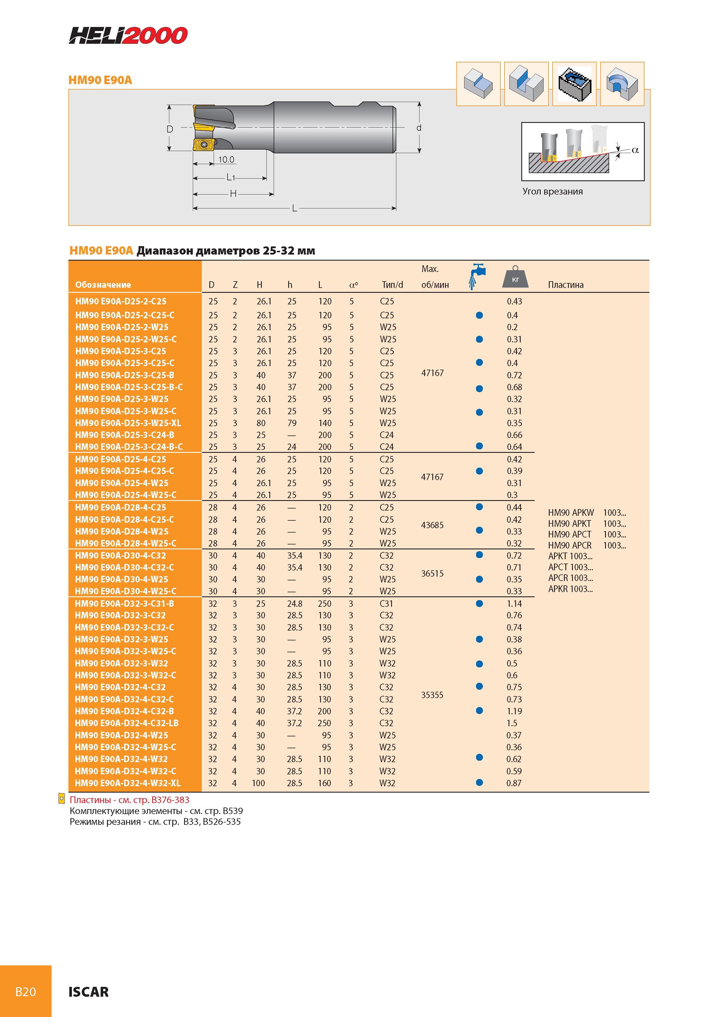Image resolution: width=719 pixels, height=1017 pixels.
Task: Open the end mill dimension drawing
Action: point(294,157)
